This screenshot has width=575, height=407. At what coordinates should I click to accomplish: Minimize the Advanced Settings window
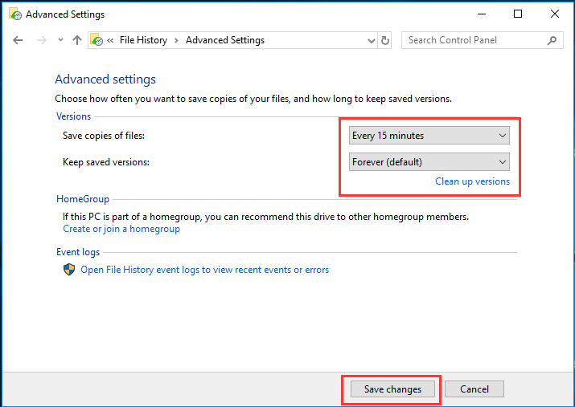coord(482,14)
